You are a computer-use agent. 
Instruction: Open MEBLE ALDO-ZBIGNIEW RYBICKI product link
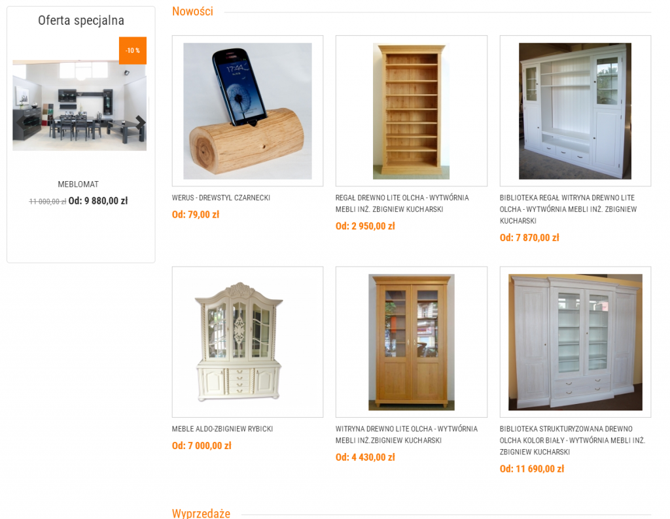tap(222, 429)
